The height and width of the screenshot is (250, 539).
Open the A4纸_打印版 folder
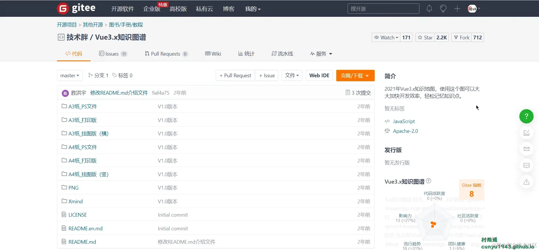tap(83, 160)
